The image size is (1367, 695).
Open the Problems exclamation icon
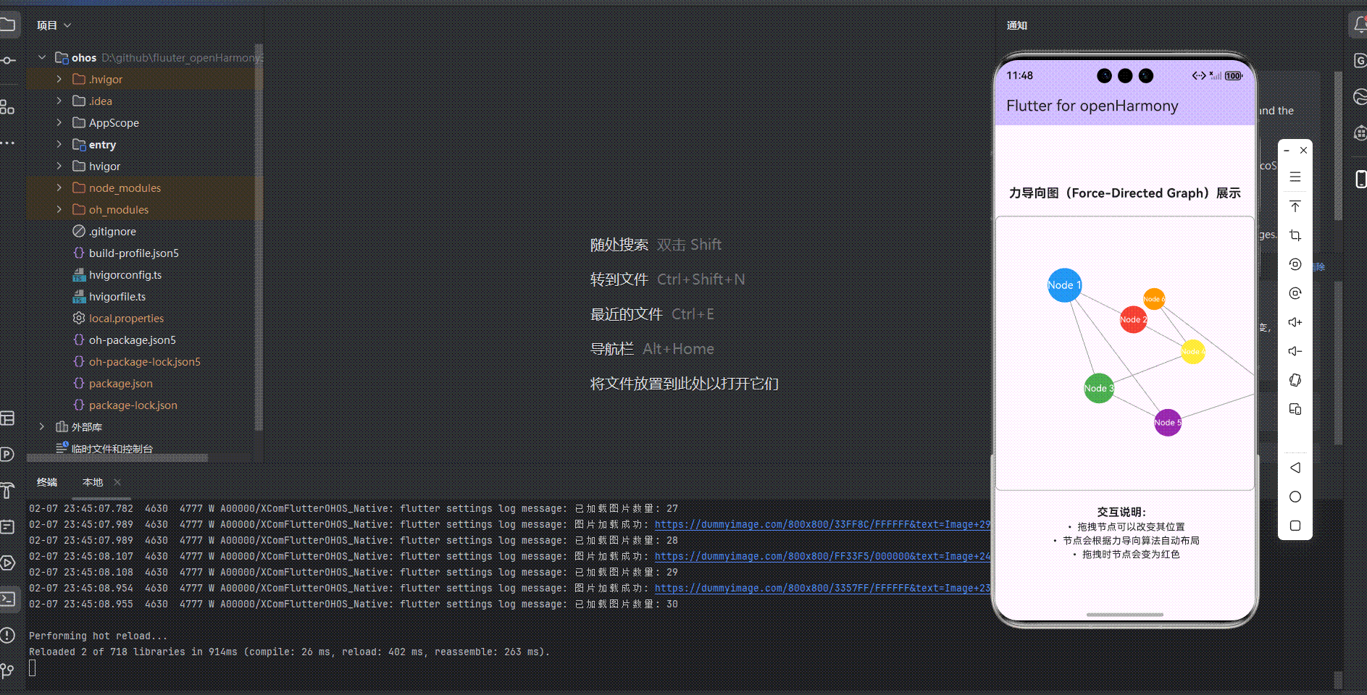[x=7, y=636]
